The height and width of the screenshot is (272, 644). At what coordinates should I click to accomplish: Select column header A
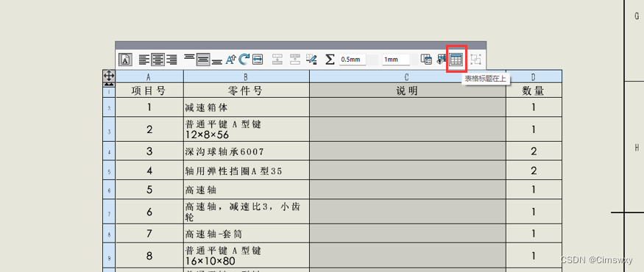(x=149, y=76)
